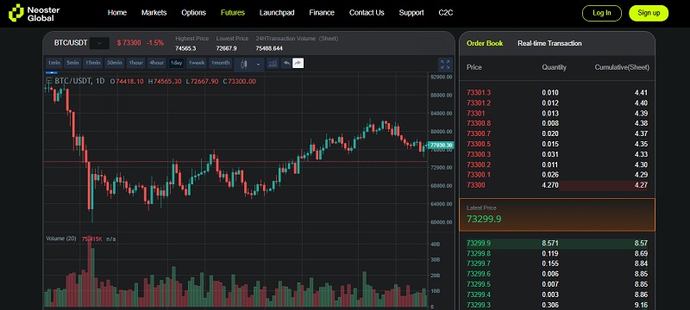Click bid price 73299.7
The image size is (690, 310).
[479, 263]
